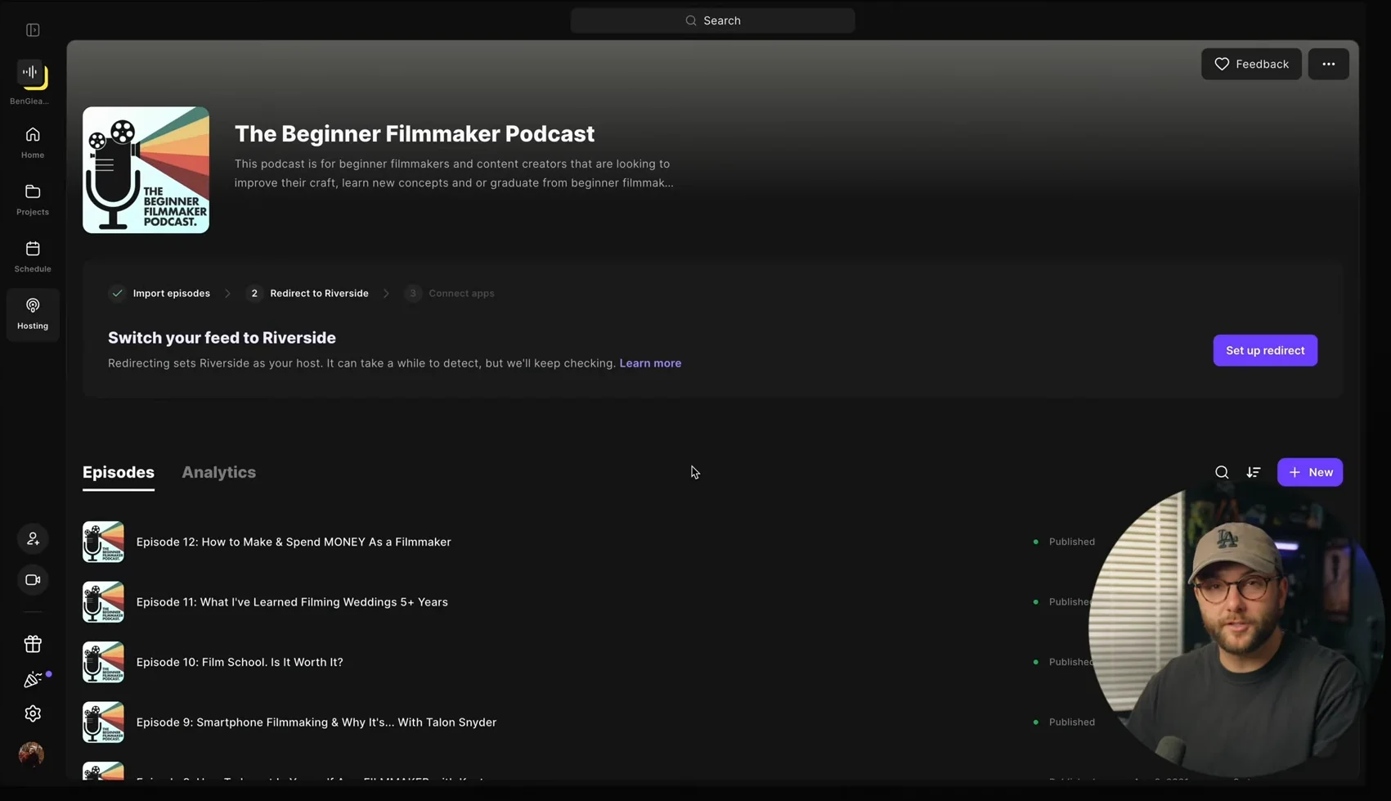The image size is (1391, 801).
Task: Switch to the Episodes tab
Action: click(x=119, y=472)
